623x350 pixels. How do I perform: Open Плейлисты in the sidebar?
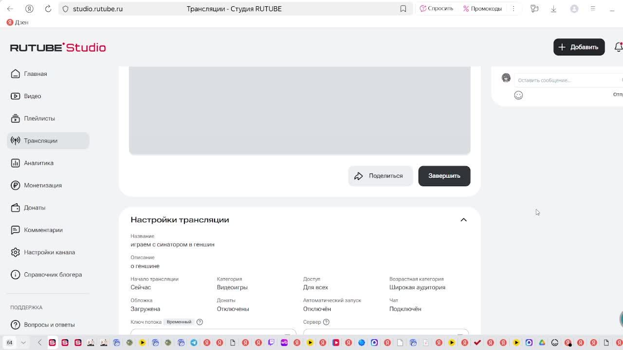coord(48,119)
